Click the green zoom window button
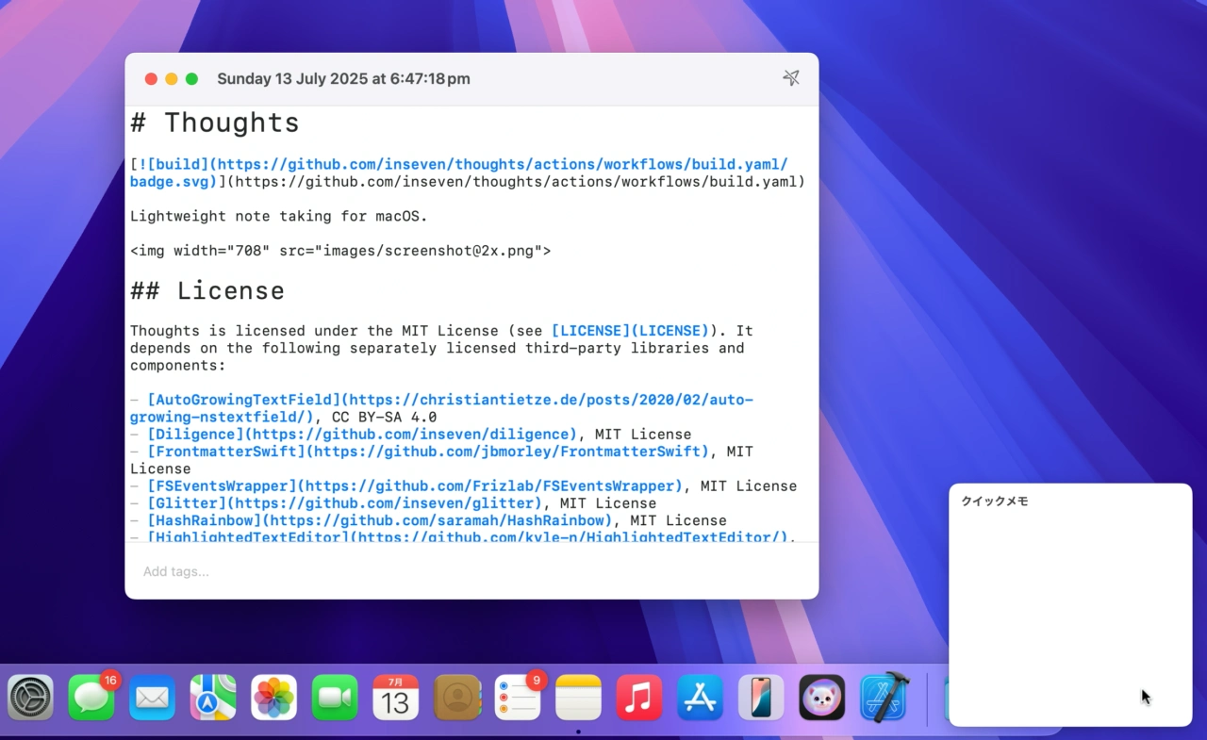 tap(192, 79)
